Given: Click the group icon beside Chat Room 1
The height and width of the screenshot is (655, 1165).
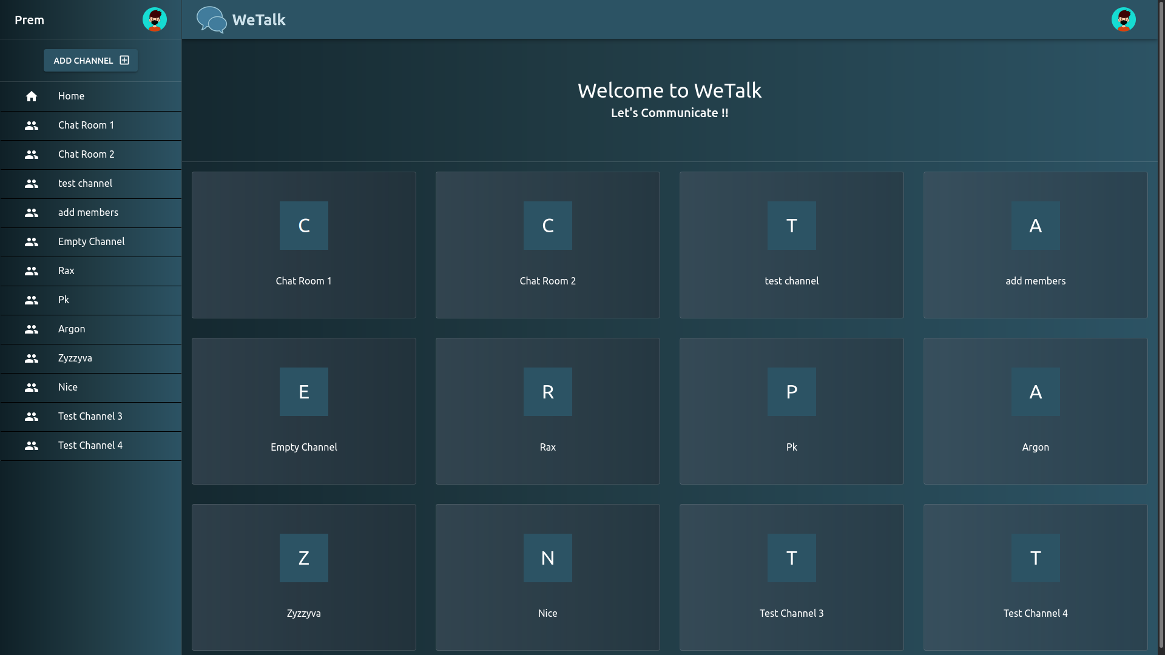Looking at the screenshot, I should [32, 126].
